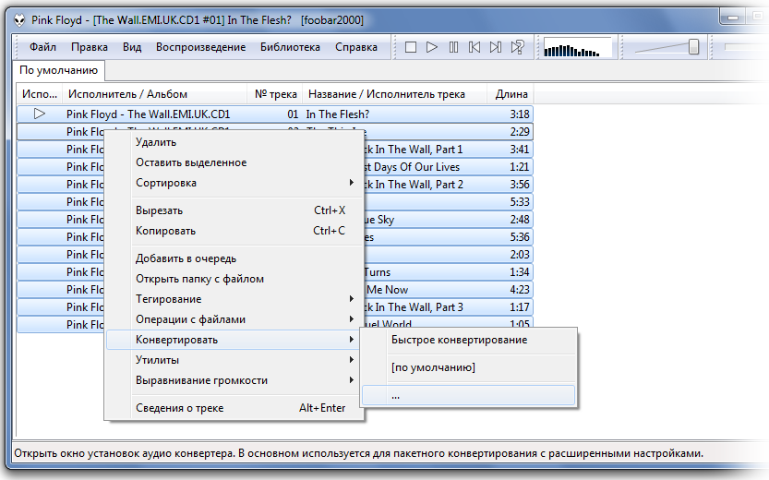This screenshot has width=769, height=480.
Task: Choose Оставить выделенное option
Action: (x=234, y=162)
